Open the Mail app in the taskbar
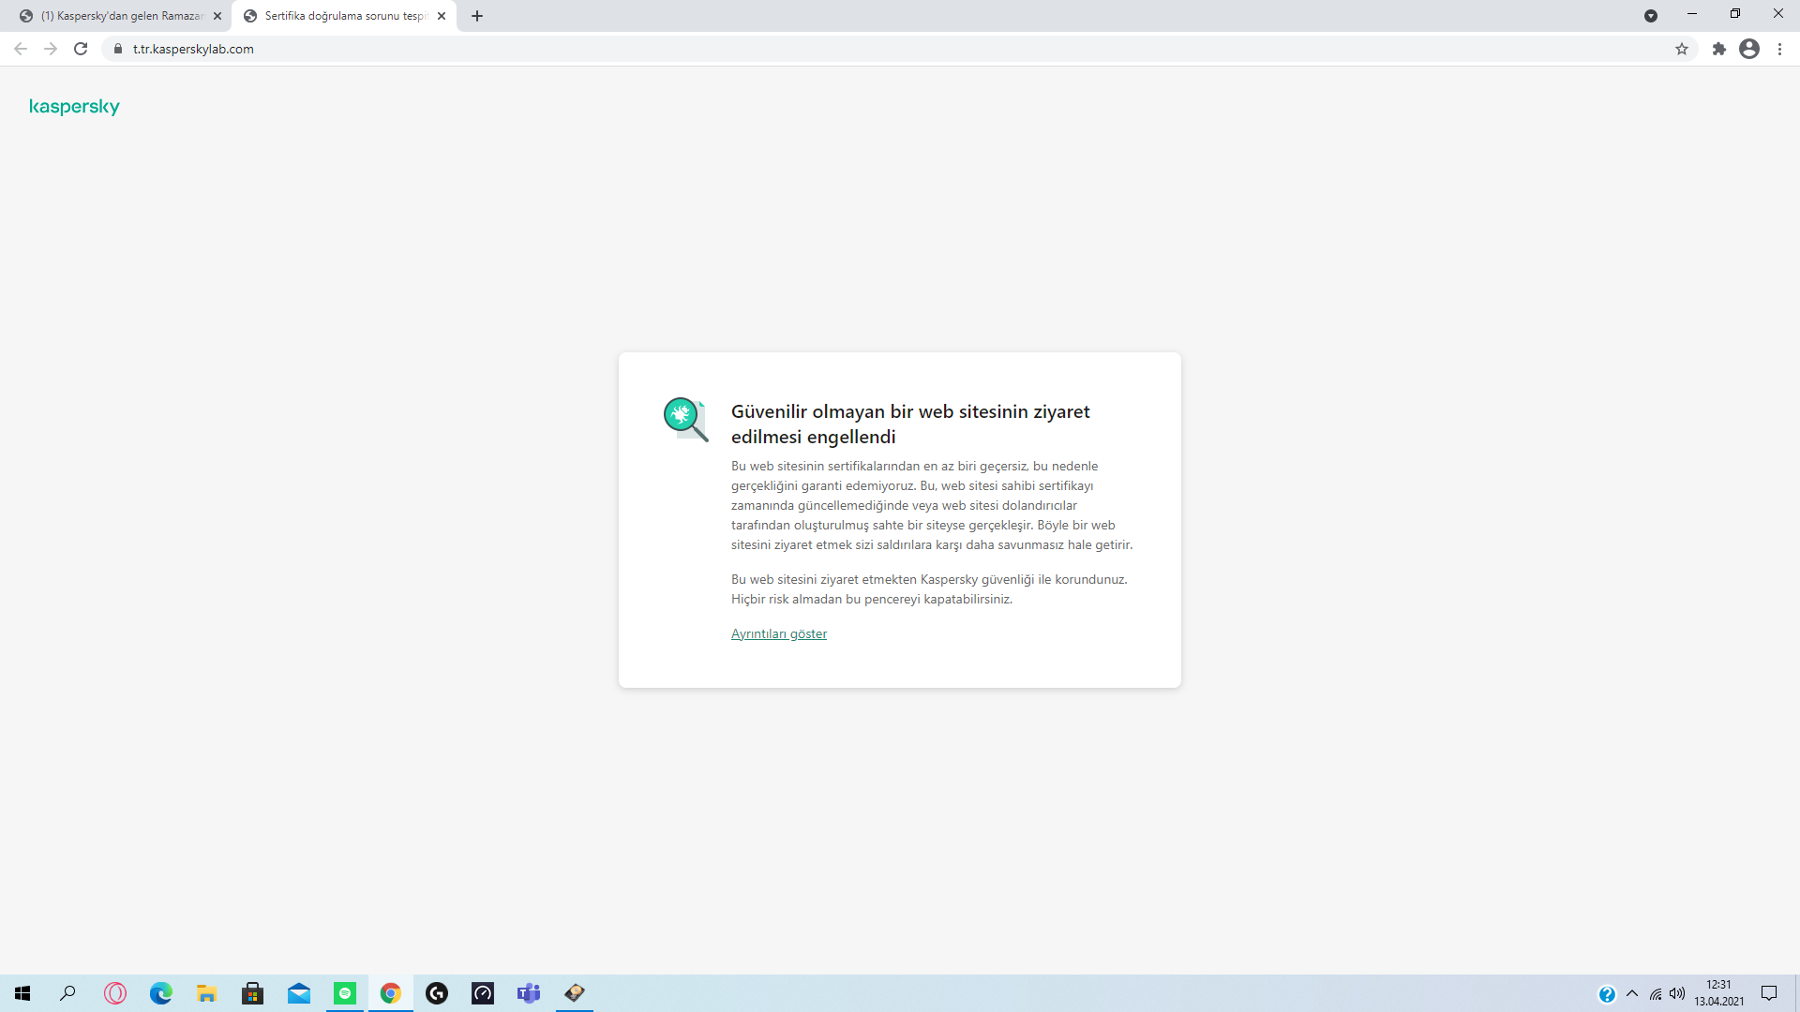The height and width of the screenshot is (1012, 1800). click(299, 993)
